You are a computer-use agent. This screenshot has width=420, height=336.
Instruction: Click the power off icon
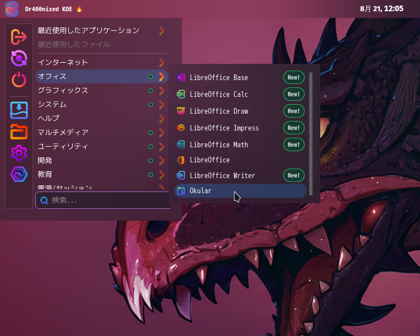pos(18,80)
